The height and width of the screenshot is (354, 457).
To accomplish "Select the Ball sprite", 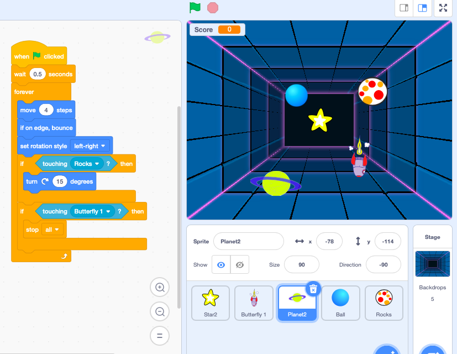I will coord(340,303).
